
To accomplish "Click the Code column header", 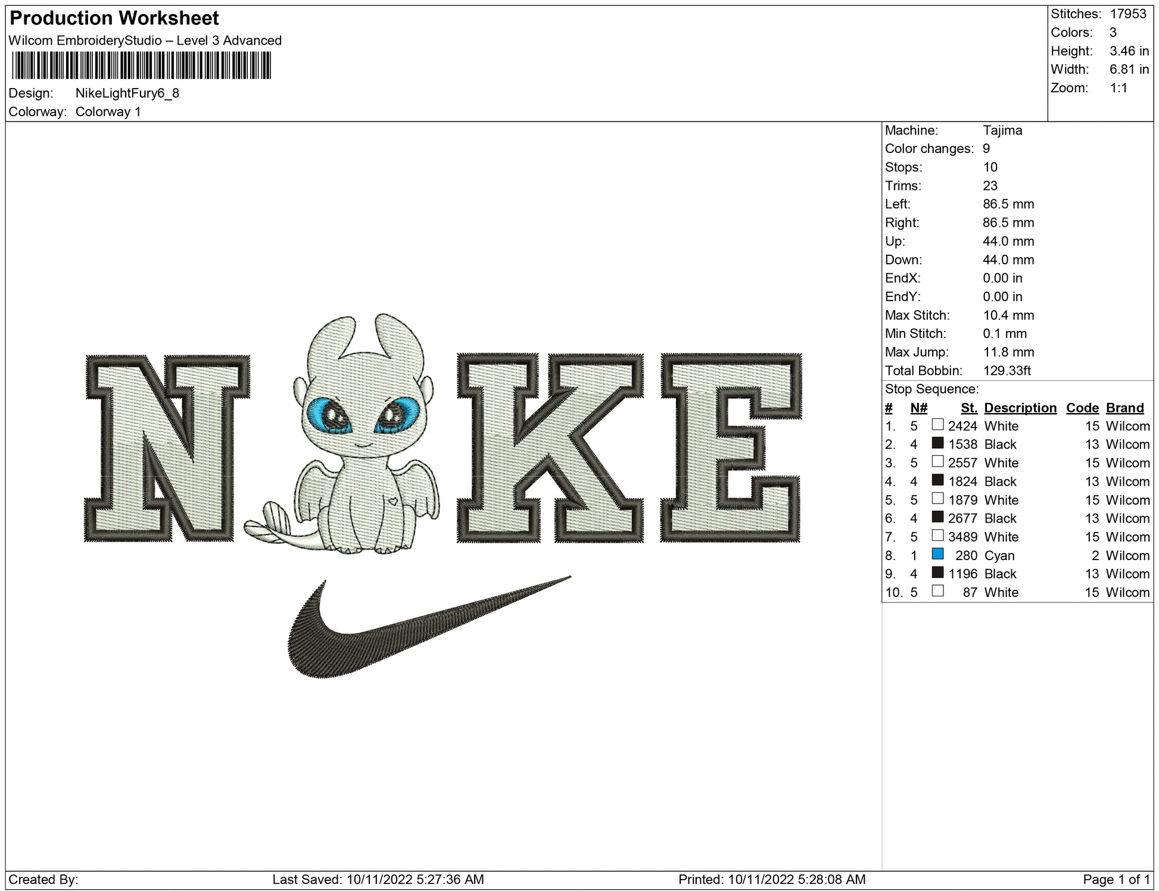I will tap(1082, 408).
